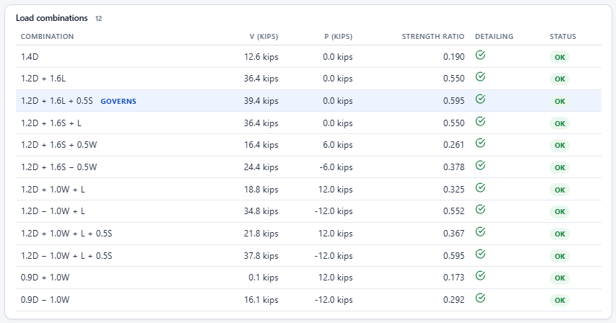Select the 1.2D − 1.0W + L combination name

(53, 211)
